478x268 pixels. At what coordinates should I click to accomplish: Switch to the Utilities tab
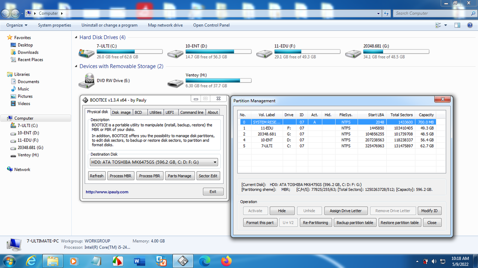pos(155,112)
